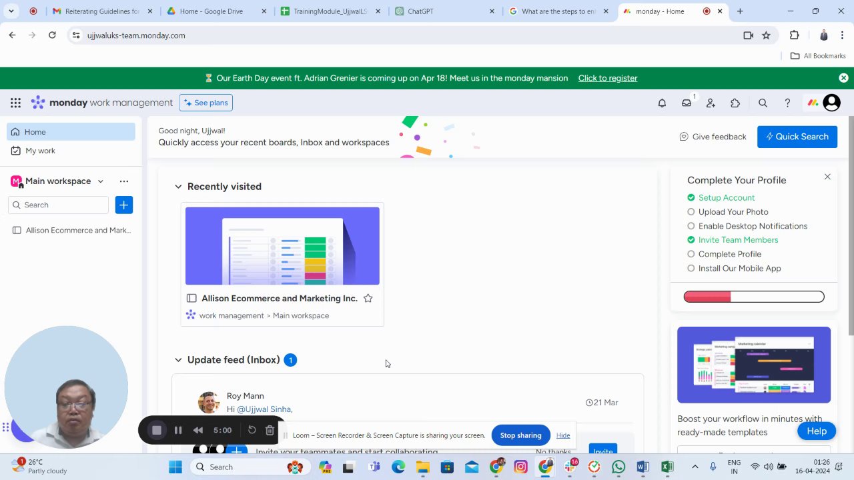Open the notifications bell icon
This screenshot has height=480, width=854.
click(662, 103)
